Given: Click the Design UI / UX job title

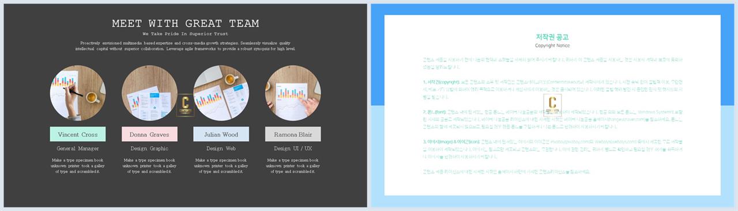Looking at the screenshot, I should pos(293,148).
